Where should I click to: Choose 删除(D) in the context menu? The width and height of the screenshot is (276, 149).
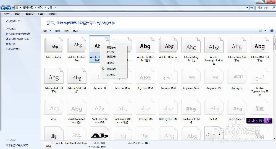click(x=114, y=69)
